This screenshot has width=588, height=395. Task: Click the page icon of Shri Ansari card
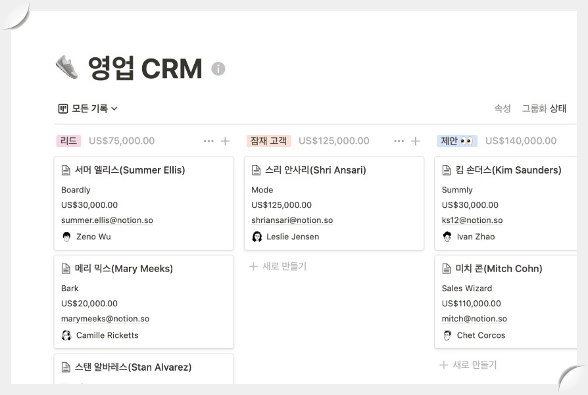pyautogui.click(x=256, y=170)
